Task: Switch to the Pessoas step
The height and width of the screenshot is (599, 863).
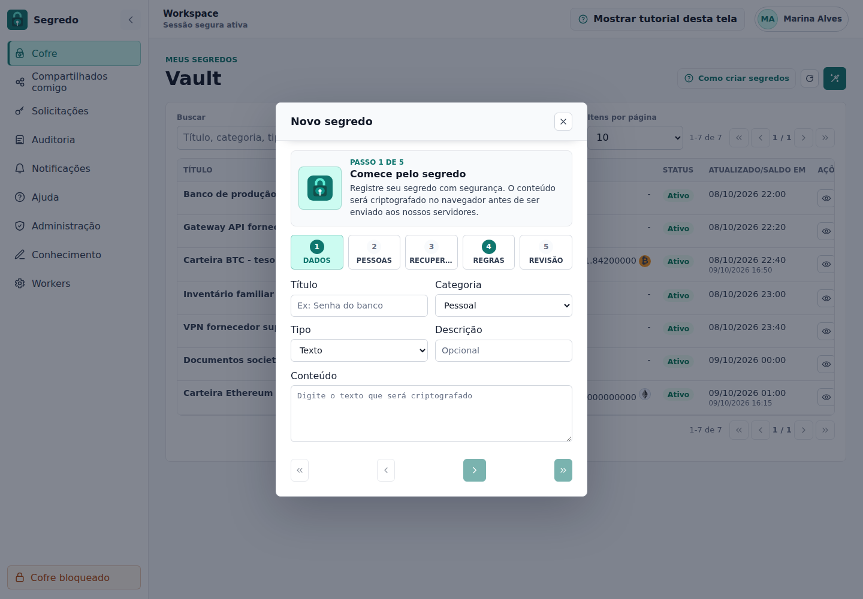Action: (x=374, y=252)
